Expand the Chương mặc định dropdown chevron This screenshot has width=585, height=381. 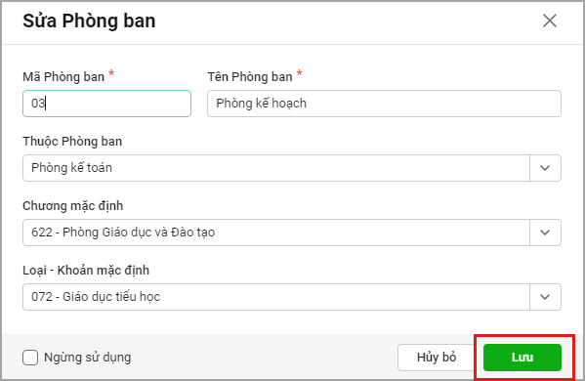point(545,233)
